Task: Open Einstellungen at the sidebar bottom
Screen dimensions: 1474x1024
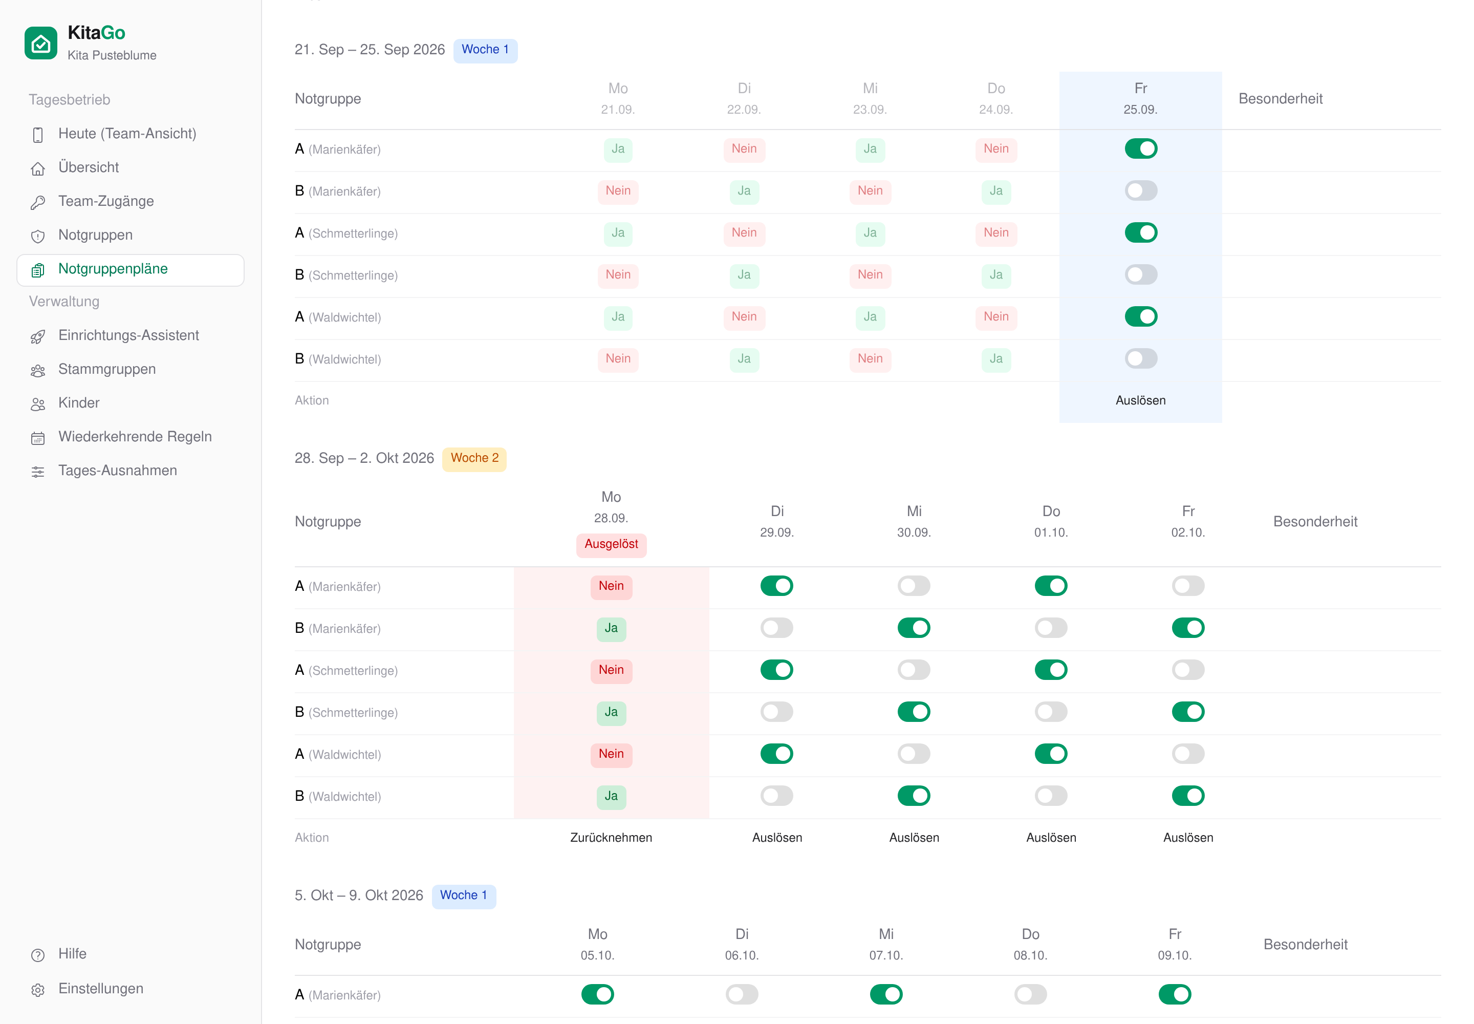Action: point(130,989)
